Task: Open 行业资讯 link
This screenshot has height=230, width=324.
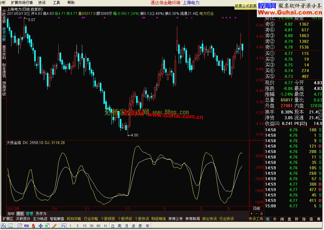Action: point(227,219)
